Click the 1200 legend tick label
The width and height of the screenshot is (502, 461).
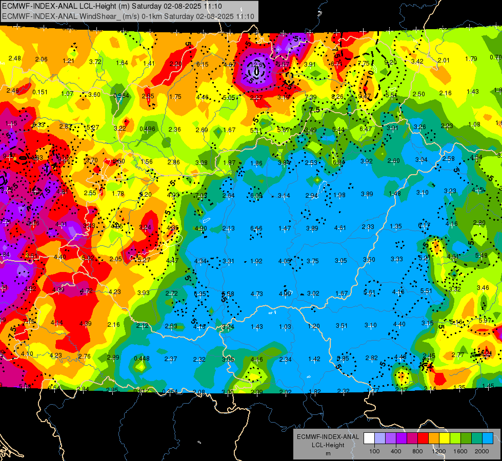point(439,451)
